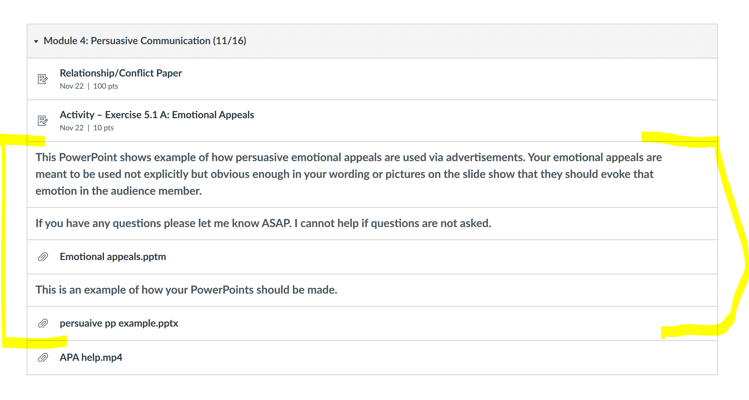Image resolution: width=749 pixels, height=400 pixels.
Task: Click the Module 4: Persuasive Communication header title
Action: pyautogui.click(x=145, y=41)
